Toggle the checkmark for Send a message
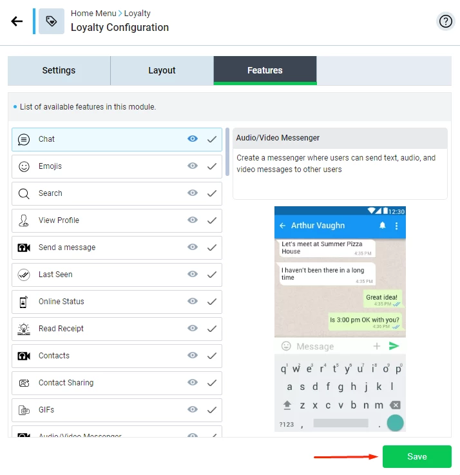The width and height of the screenshot is (460, 475). click(x=212, y=247)
